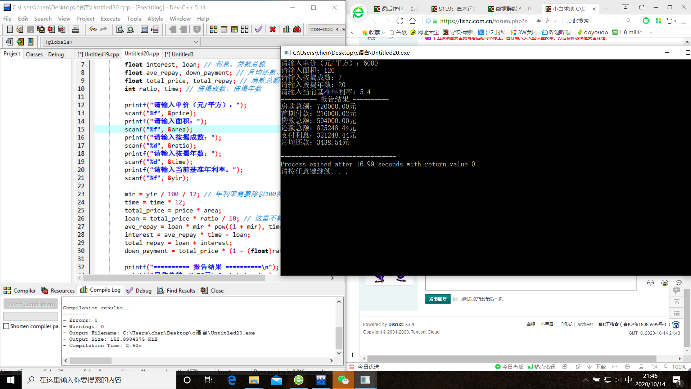The height and width of the screenshot is (389, 691).
Task: Click the Abort Compilation button
Action: tap(31, 304)
